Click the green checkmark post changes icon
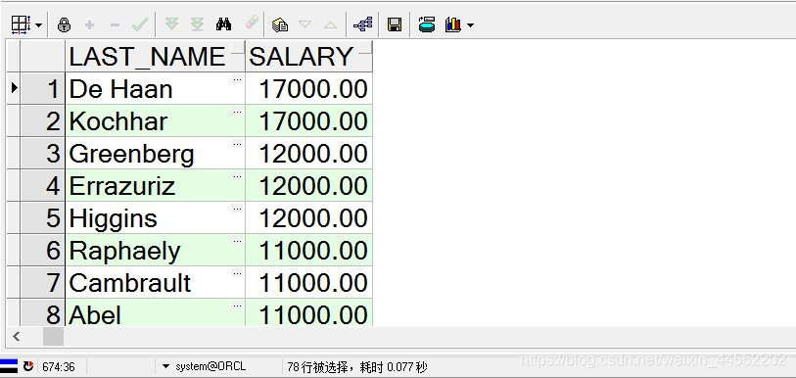Screen dimensions: 796x378 (140, 24)
